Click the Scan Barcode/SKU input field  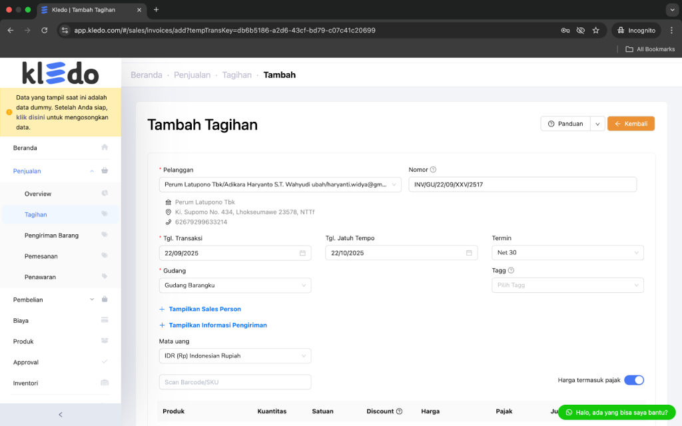tap(234, 382)
